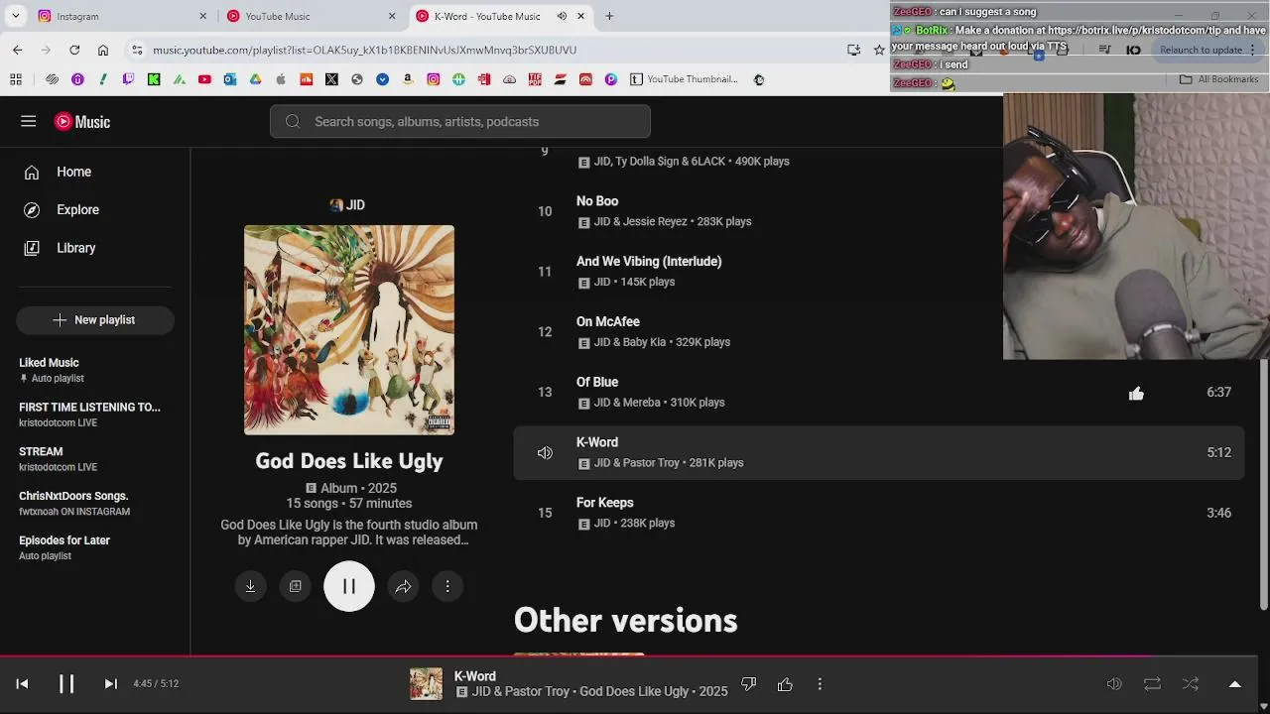This screenshot has height=714, width=1270.
Task: Dislike the current song
Action: [749, 684]
